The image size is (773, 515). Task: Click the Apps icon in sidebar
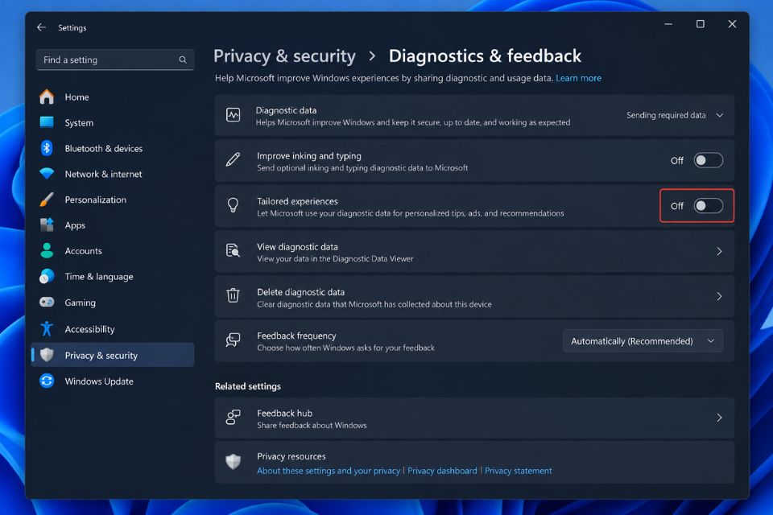[47, 225]
